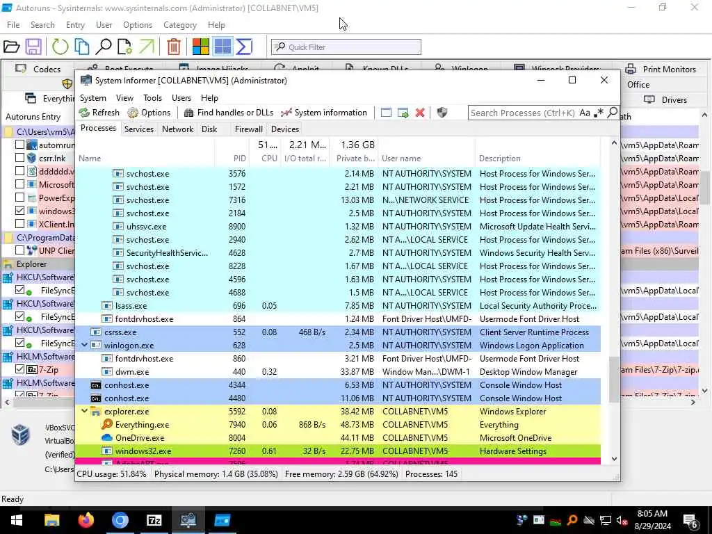
Task: Click the search magnifier in Search Processes box
Action: [x=612, y=112]
